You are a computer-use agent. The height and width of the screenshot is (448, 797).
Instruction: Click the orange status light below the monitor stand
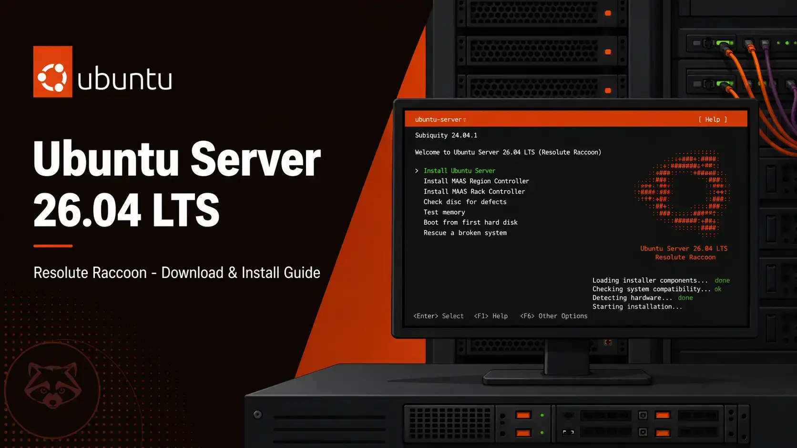[607, 341]
